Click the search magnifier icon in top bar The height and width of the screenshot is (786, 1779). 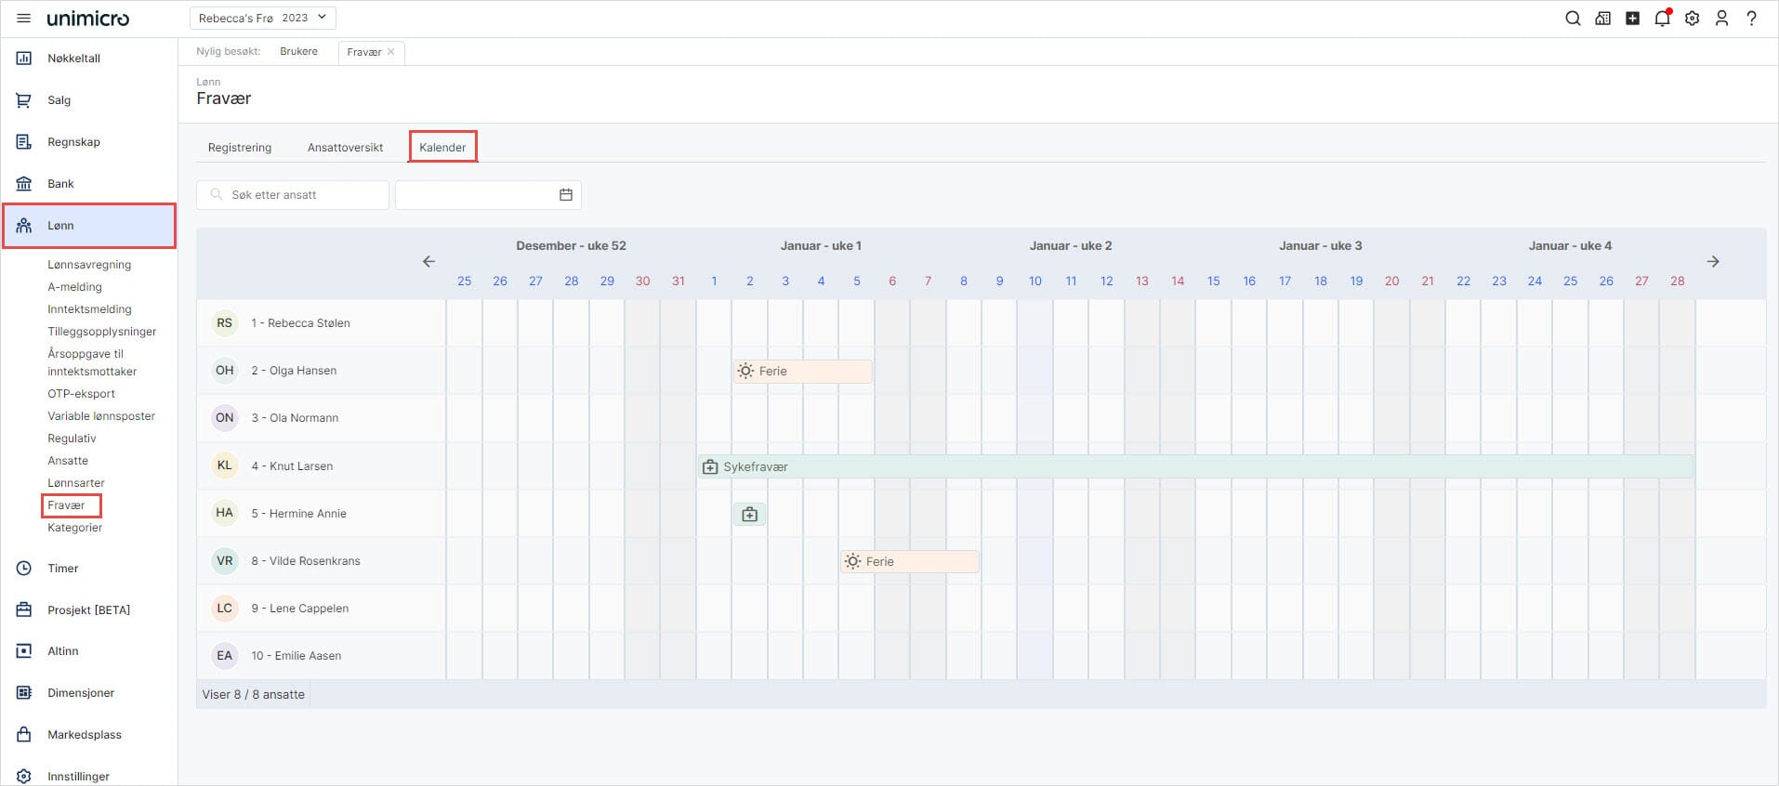[x=1573, y=19]
